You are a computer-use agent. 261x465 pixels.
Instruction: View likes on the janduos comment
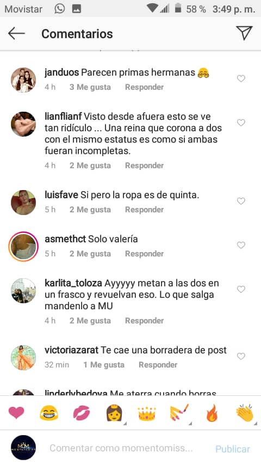coord(90,87)
